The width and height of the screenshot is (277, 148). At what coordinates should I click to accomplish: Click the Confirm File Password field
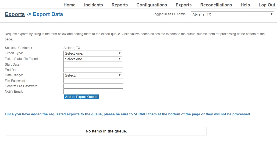click(x=93, y=86)
